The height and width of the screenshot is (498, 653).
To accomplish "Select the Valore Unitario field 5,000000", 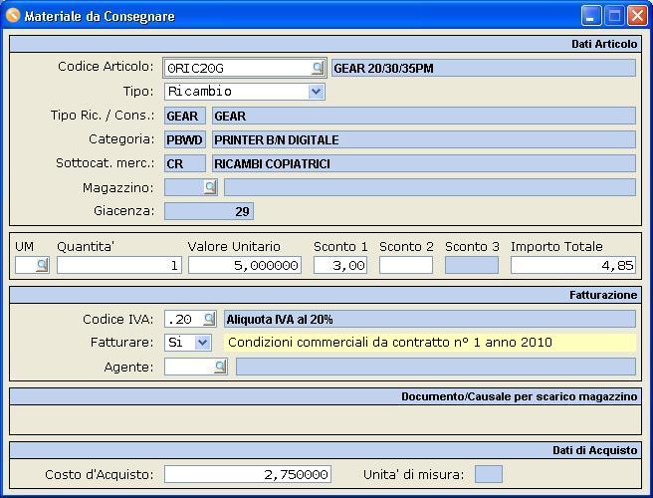I will [x=245, y=265].
